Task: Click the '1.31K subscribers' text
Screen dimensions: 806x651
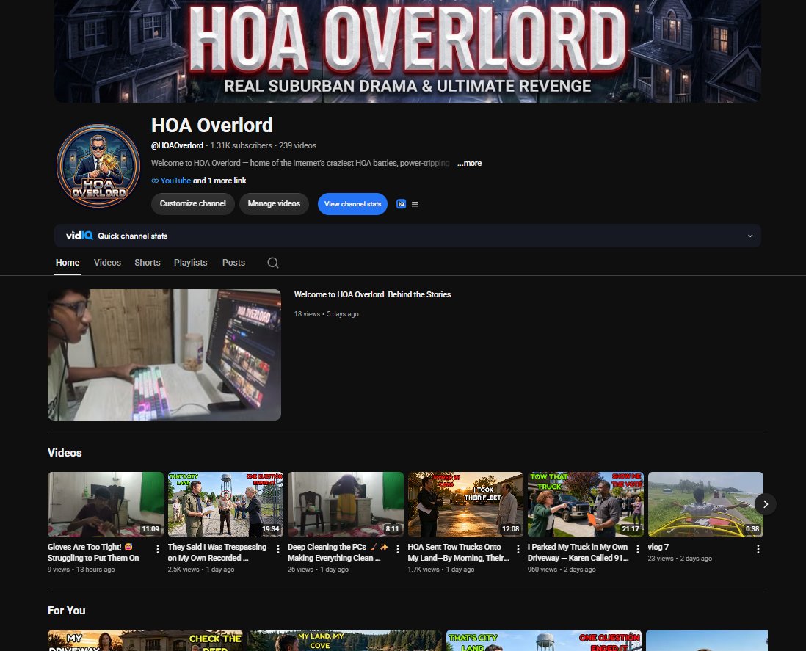Action: click(x=241, y=145)
